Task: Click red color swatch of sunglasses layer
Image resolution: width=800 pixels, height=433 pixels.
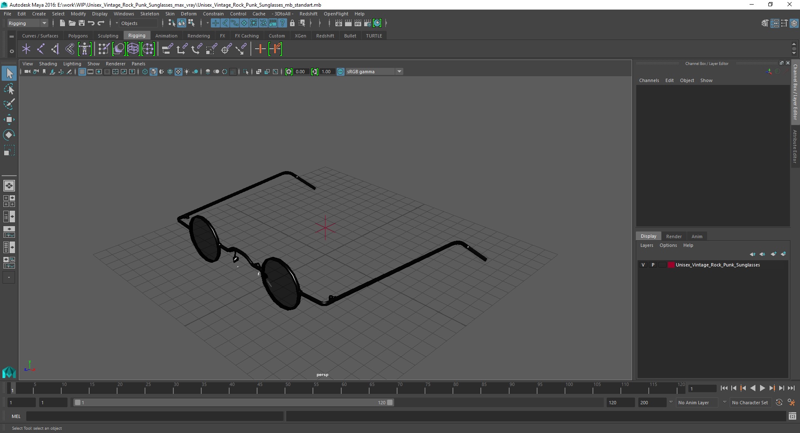Action: [671, 265]
